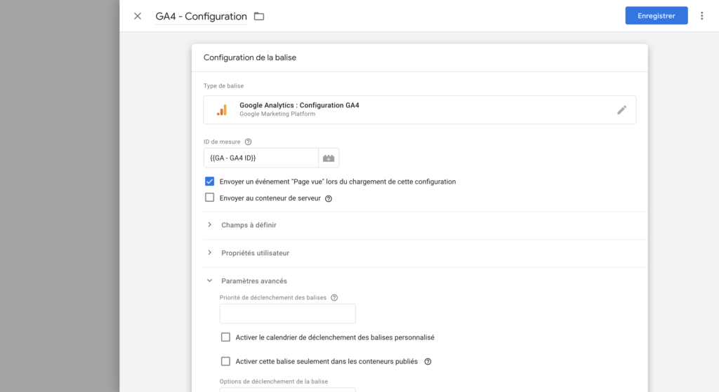Viewport: 719px width, 392px height.
Task: Open the three-dot more options menu
Action: pos(701,16)
